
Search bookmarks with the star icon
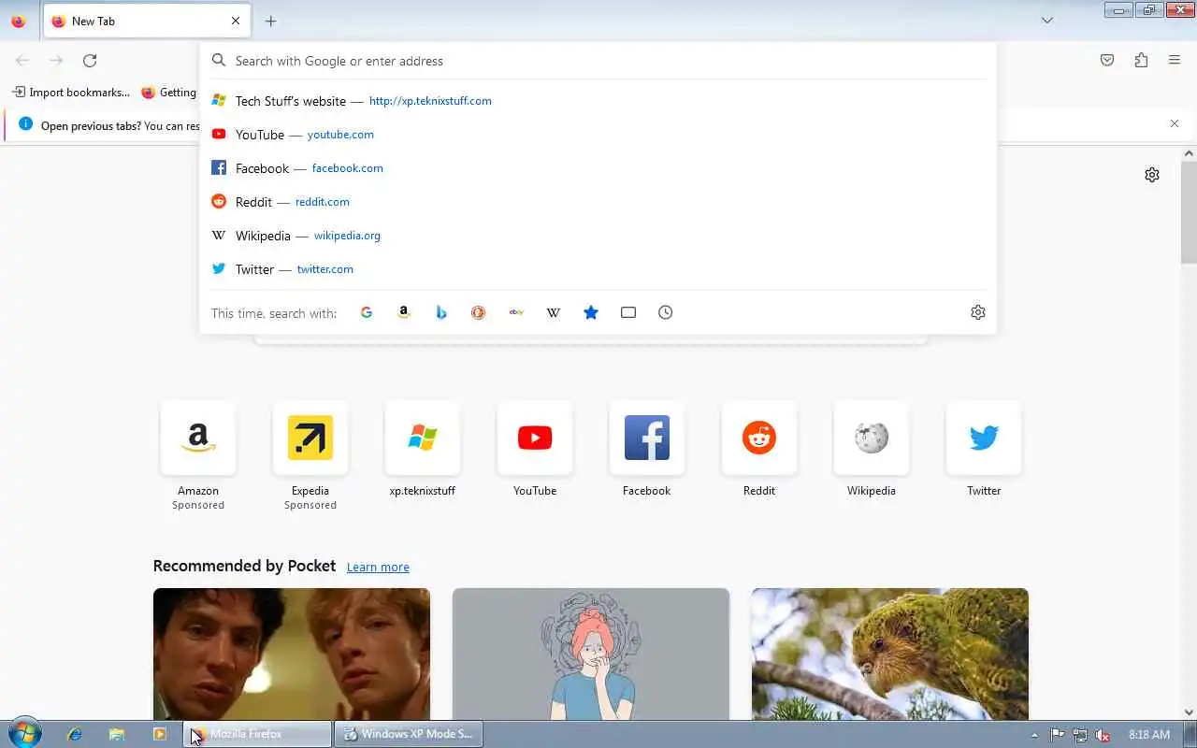(591, 312)
